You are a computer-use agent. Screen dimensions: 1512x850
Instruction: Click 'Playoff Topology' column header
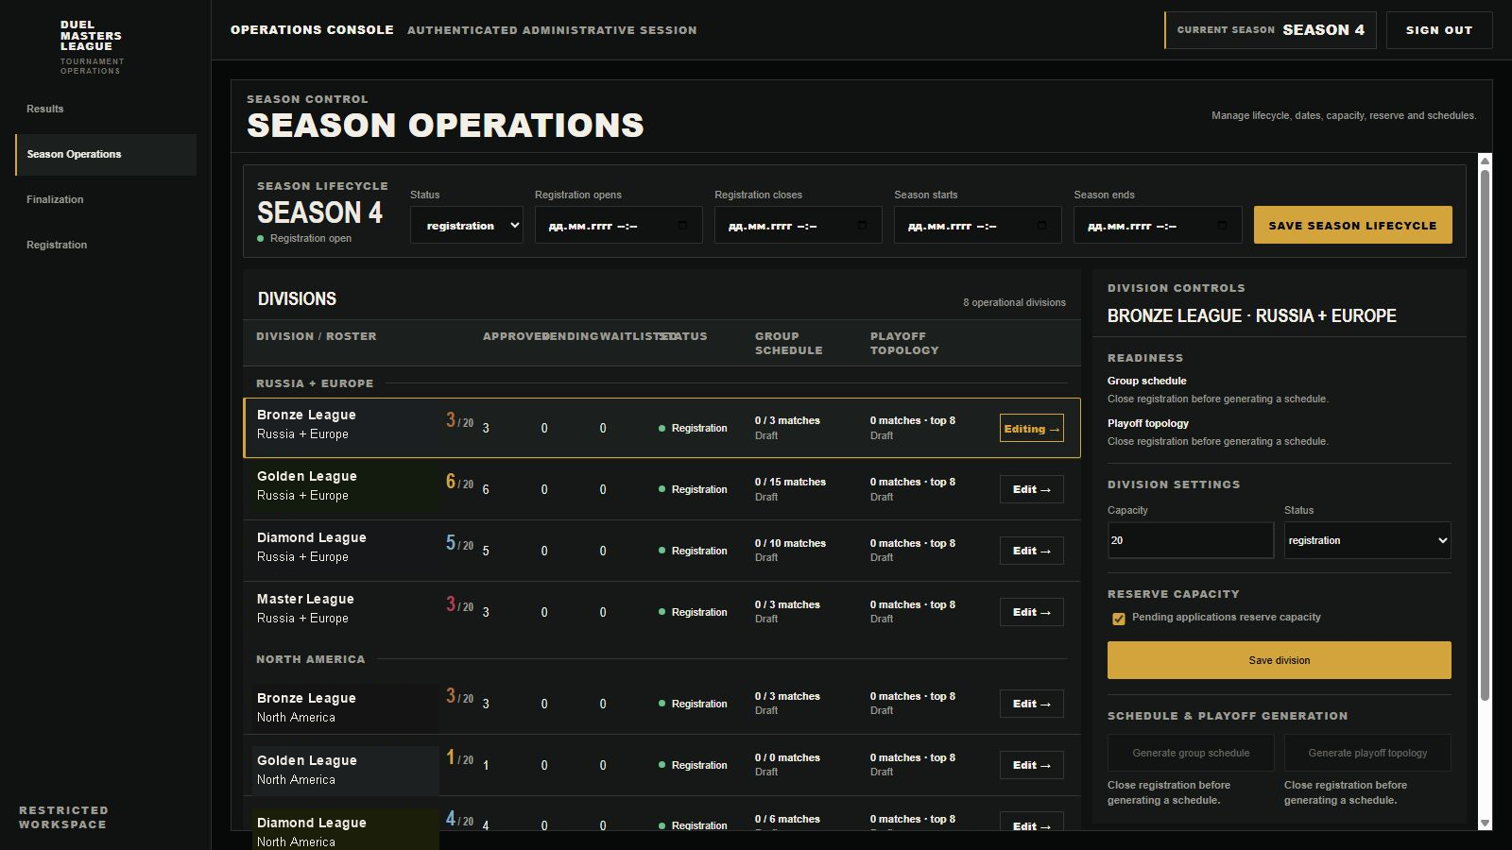(904, 343)
